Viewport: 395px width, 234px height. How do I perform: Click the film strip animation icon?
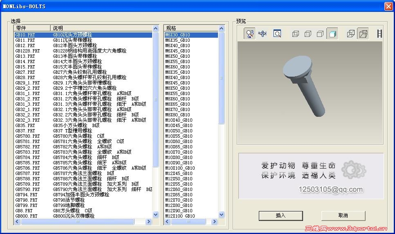click(379, 34)
